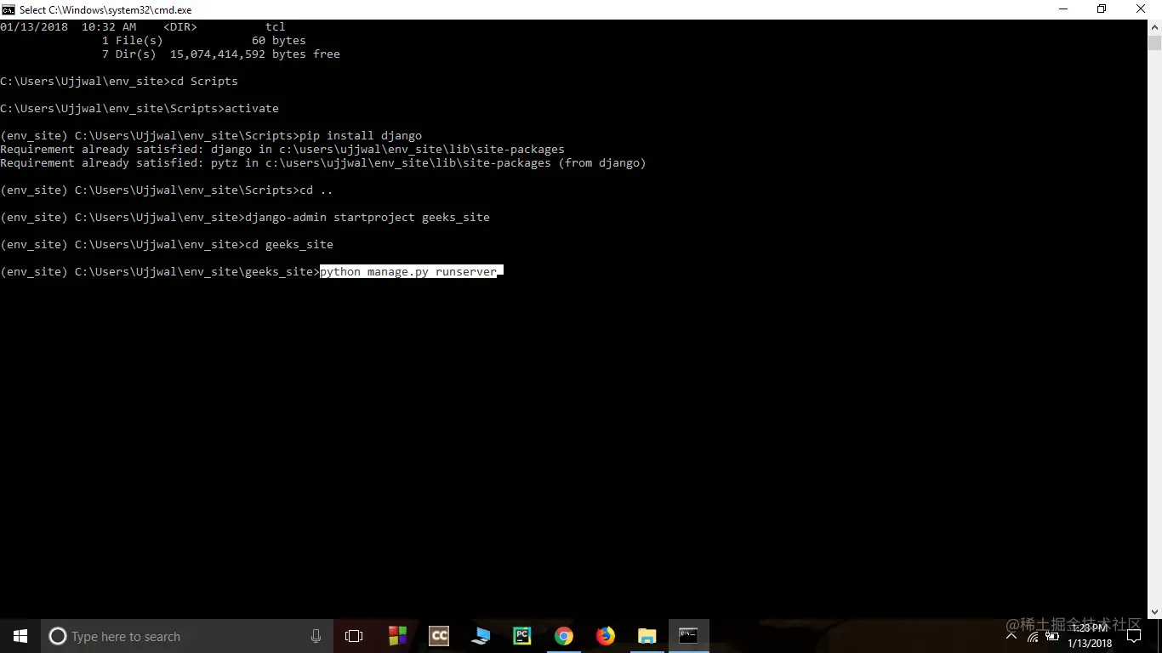Click the 'activate' command text
This screenshot has width=1162, height=653.
tap(252, 108)
